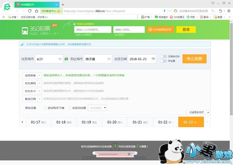233x165 pixels.
Task: Open 注册12306账号 link
Action: [83, 35]
